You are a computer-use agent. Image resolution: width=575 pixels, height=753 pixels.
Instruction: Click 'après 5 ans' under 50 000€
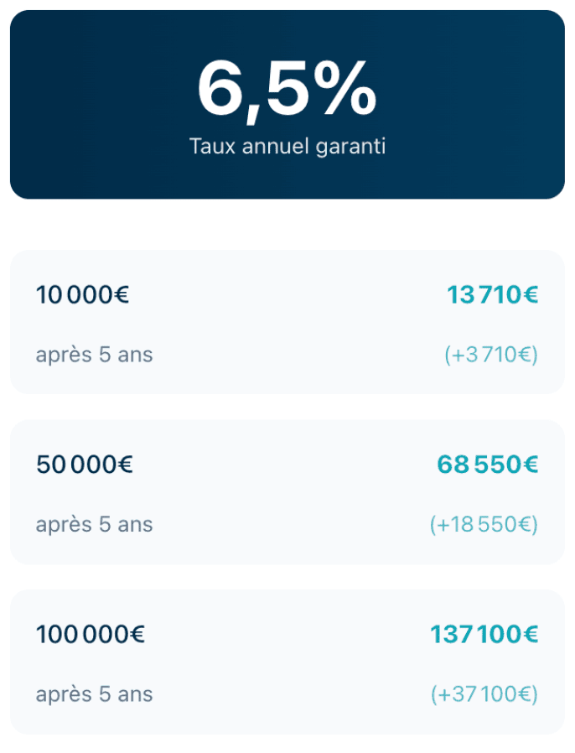(94, 525)
